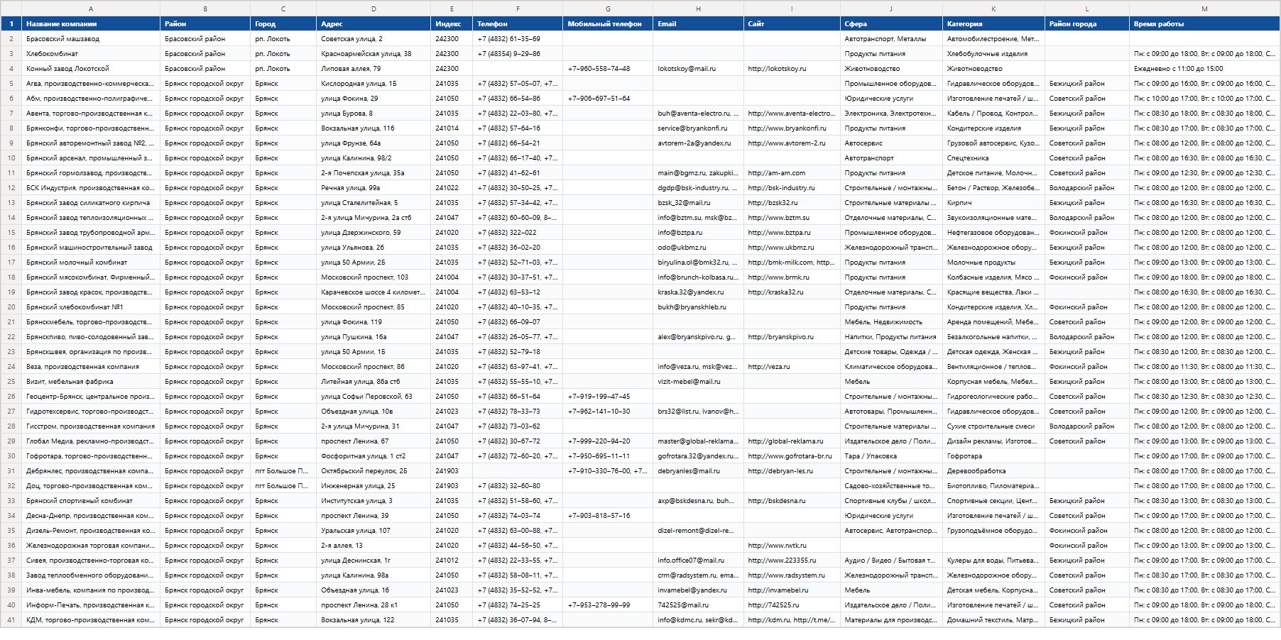Select the email cell 'service@bryankonfi.ru'

[698, 128]
